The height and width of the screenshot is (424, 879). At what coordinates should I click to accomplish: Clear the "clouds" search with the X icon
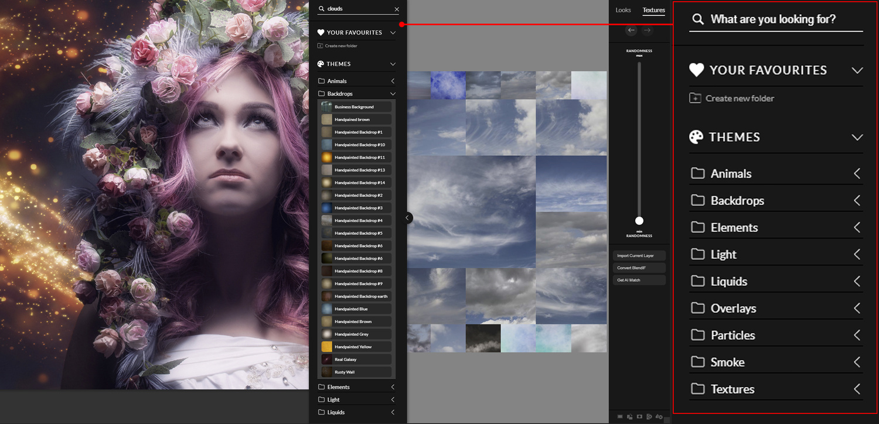pos(397,9)
